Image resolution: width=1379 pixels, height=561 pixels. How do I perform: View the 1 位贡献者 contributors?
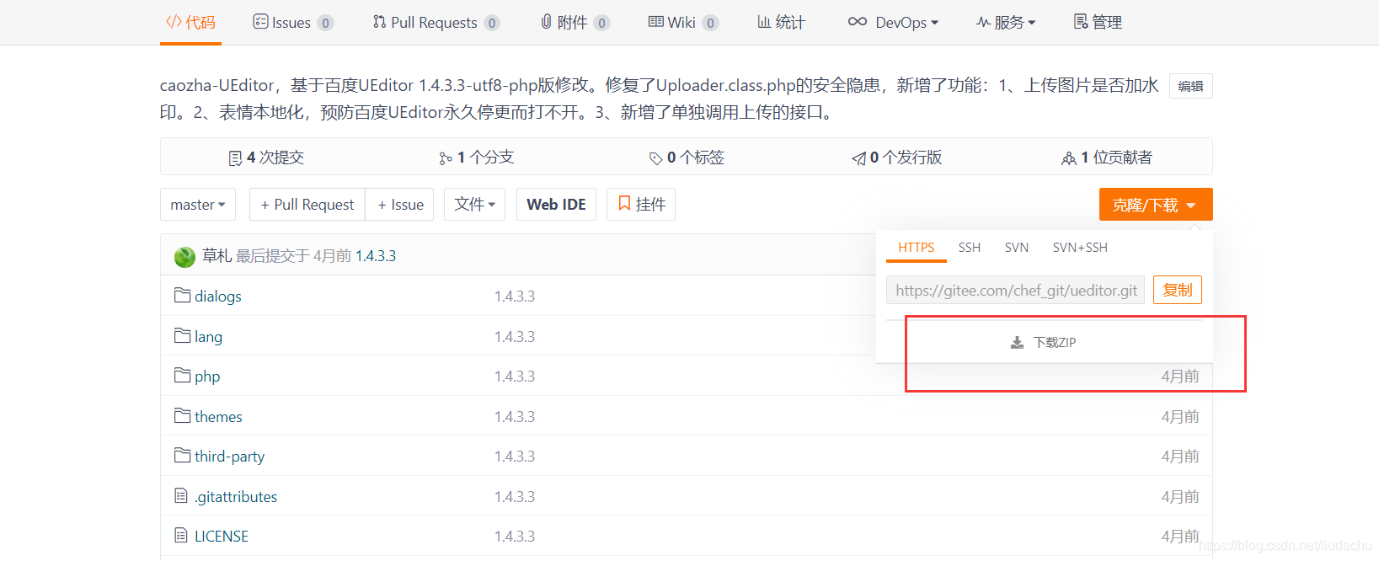[x=1107, y=158]
